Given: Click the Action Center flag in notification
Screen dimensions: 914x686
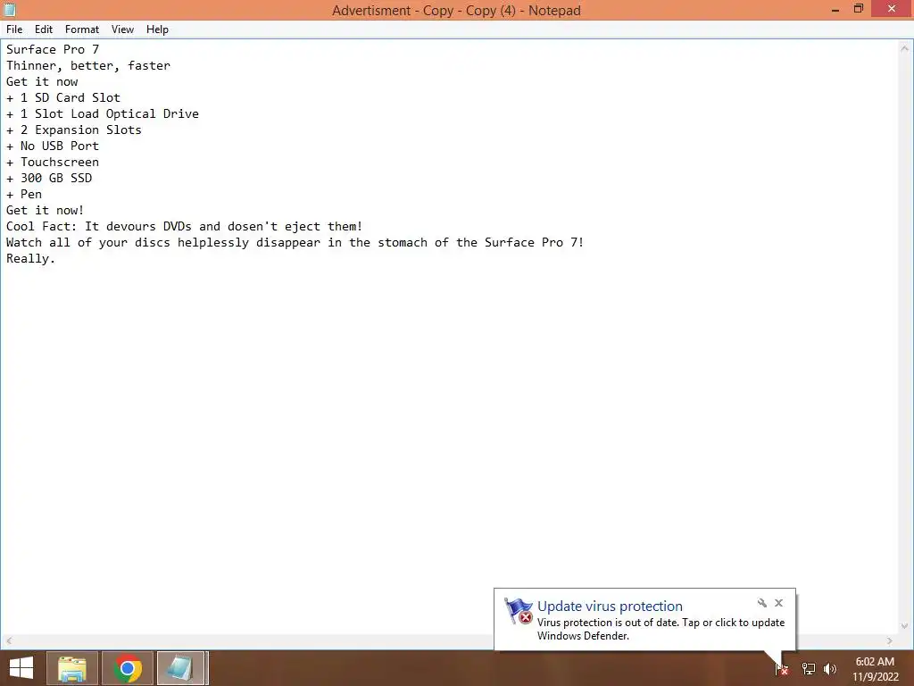Looking at the screenshot, I should 519,611.
